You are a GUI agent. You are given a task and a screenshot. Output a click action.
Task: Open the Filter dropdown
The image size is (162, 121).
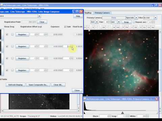pyautogui.click(x=156, y=18)
